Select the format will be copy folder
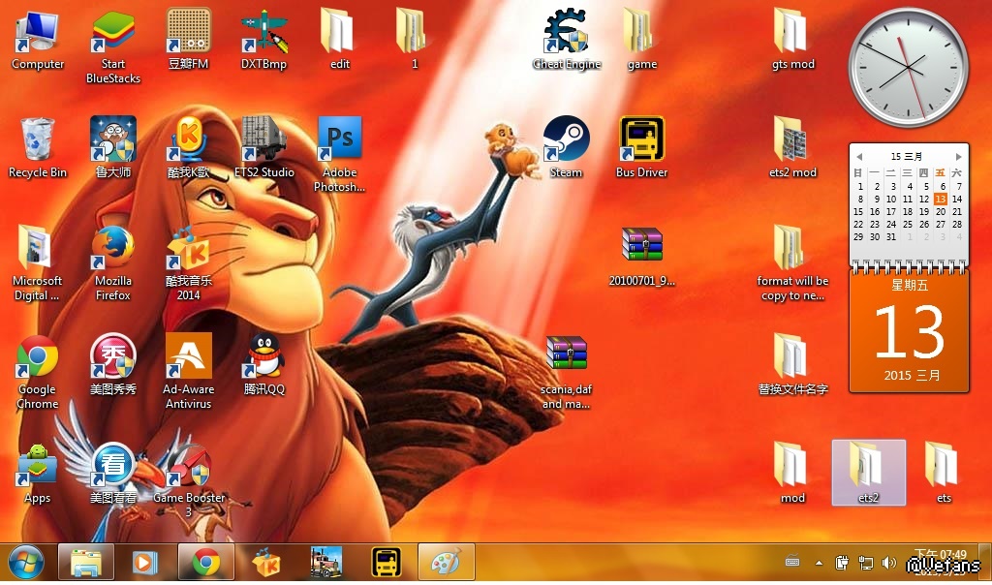Viewport: 992px width, 585px height. [792, 263]
